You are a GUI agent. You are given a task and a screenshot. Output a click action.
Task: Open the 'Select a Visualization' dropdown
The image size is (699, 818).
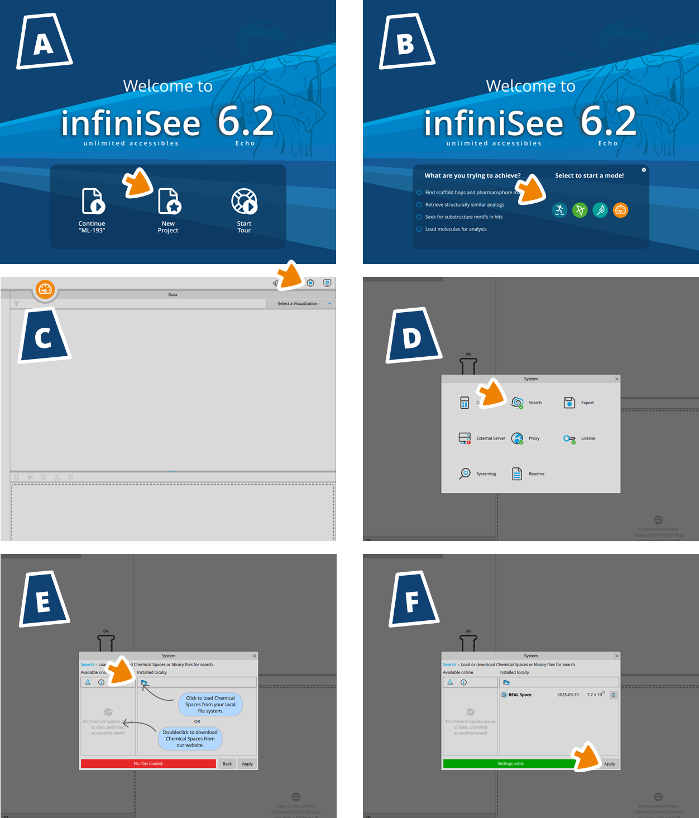coord(300,304)
